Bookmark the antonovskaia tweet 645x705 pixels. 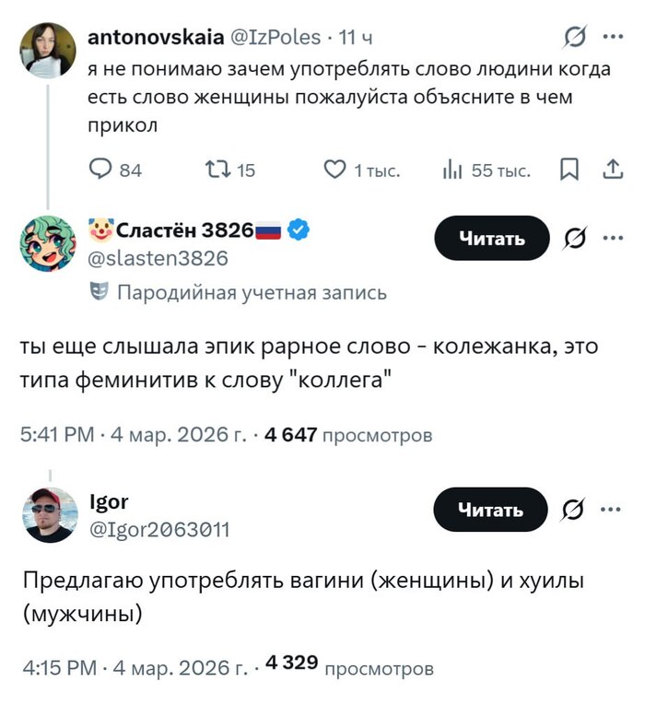click(569, 170)
